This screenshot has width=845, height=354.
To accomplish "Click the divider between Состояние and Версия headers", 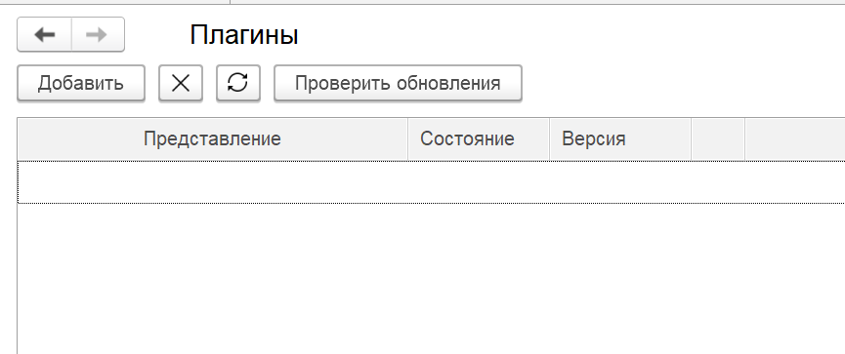I will click(x=549, y=138).
